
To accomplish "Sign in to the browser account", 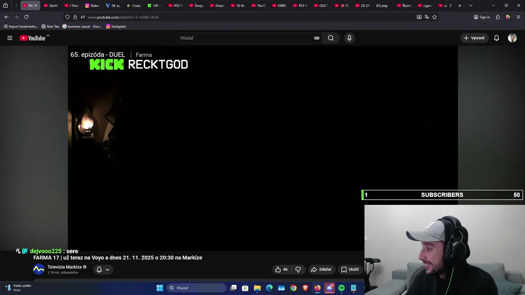I will click(482, 17).
